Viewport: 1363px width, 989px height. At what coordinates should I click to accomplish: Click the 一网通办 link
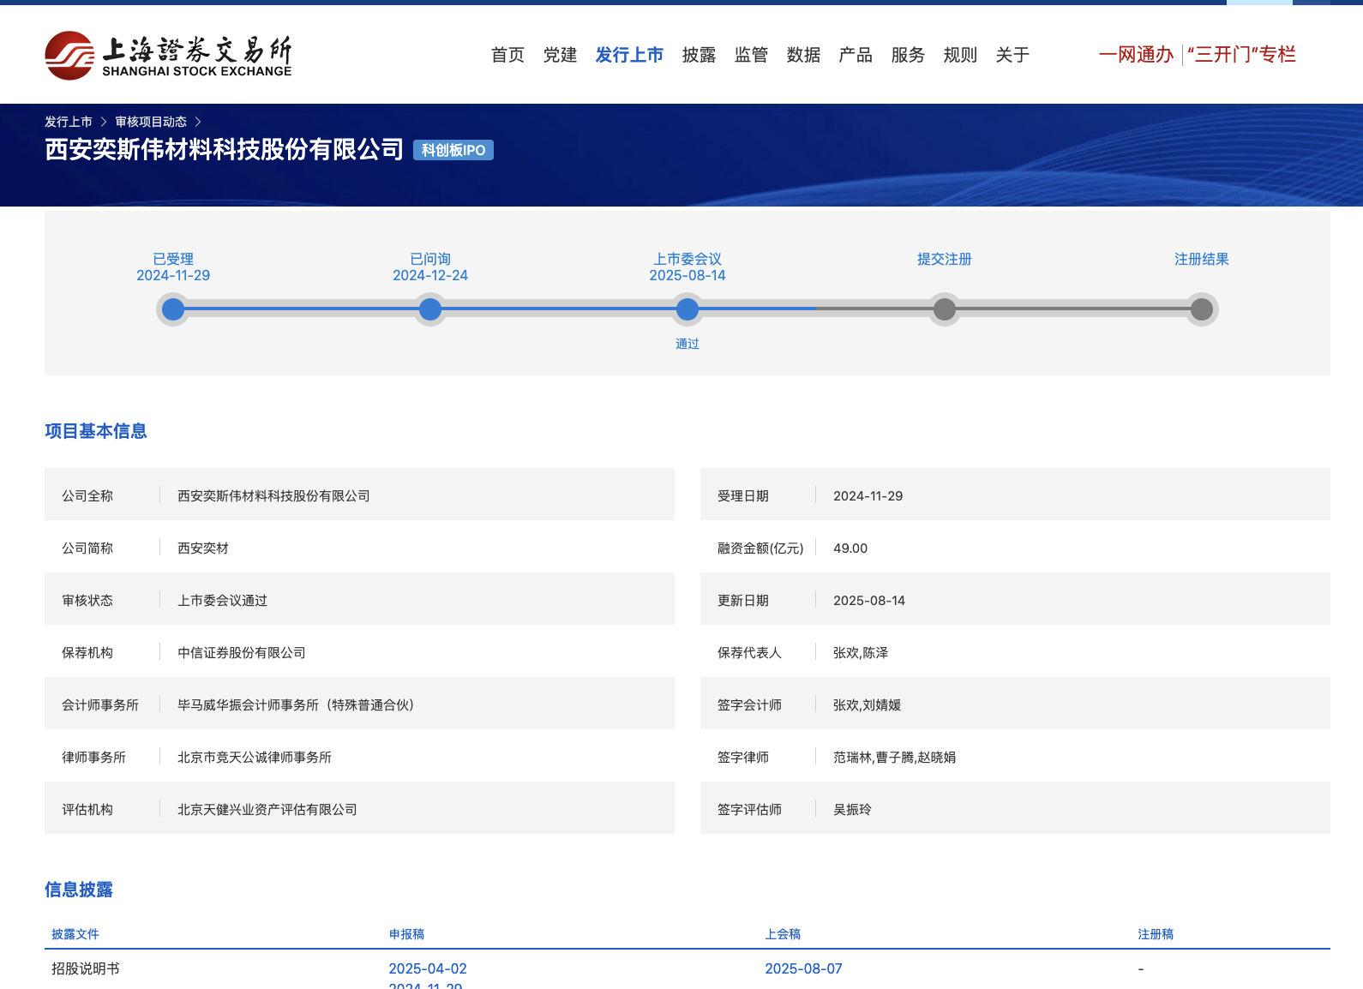point(1136,55)
